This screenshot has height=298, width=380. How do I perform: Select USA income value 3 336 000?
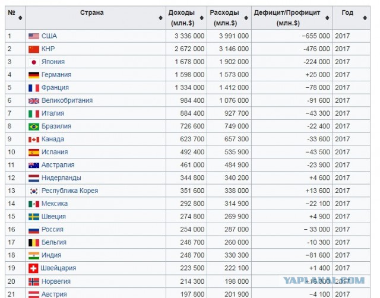(189, 36)
